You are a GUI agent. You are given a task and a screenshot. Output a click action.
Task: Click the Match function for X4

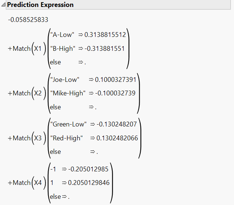coord(22,183)
